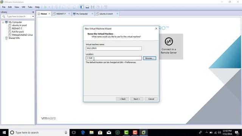
Task: Click the Library search magnifier icon
Action: [x=4, y=17]
